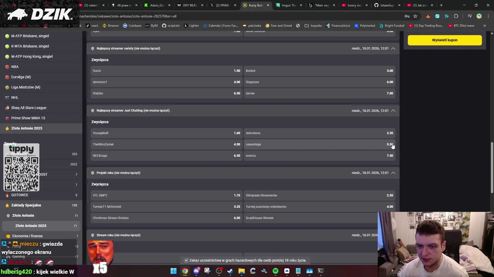Bet on sawardega in Just Chatting market
The image size is (494, 277).
coord(319,144)
